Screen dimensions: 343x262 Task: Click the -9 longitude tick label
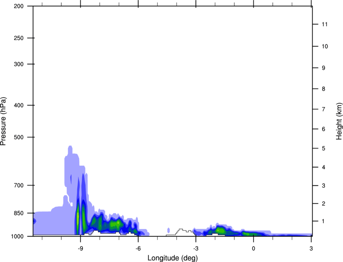tap(80, 249)
